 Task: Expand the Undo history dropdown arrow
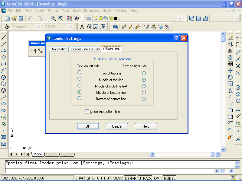click(36, 18)
